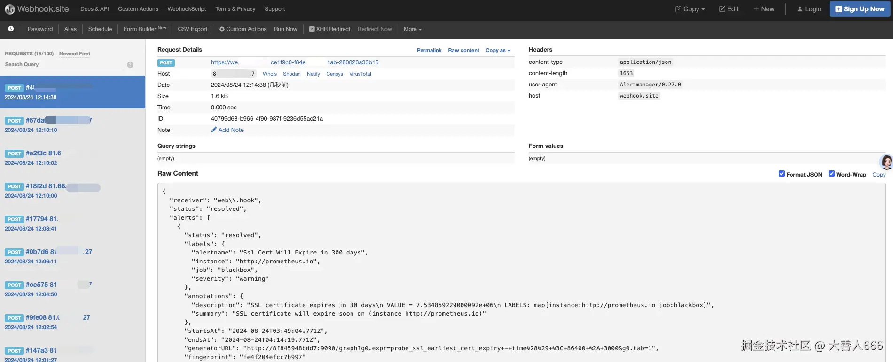Expand the Copy as dropdown
The height and width of the screenshot is (362, 893).
pos(498,50)
